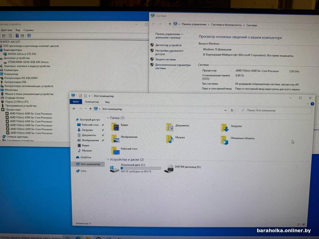Select DESKTOP-A4CI2ST root node
The width and height of the screenshot is (319, 239).
[10, 42]
